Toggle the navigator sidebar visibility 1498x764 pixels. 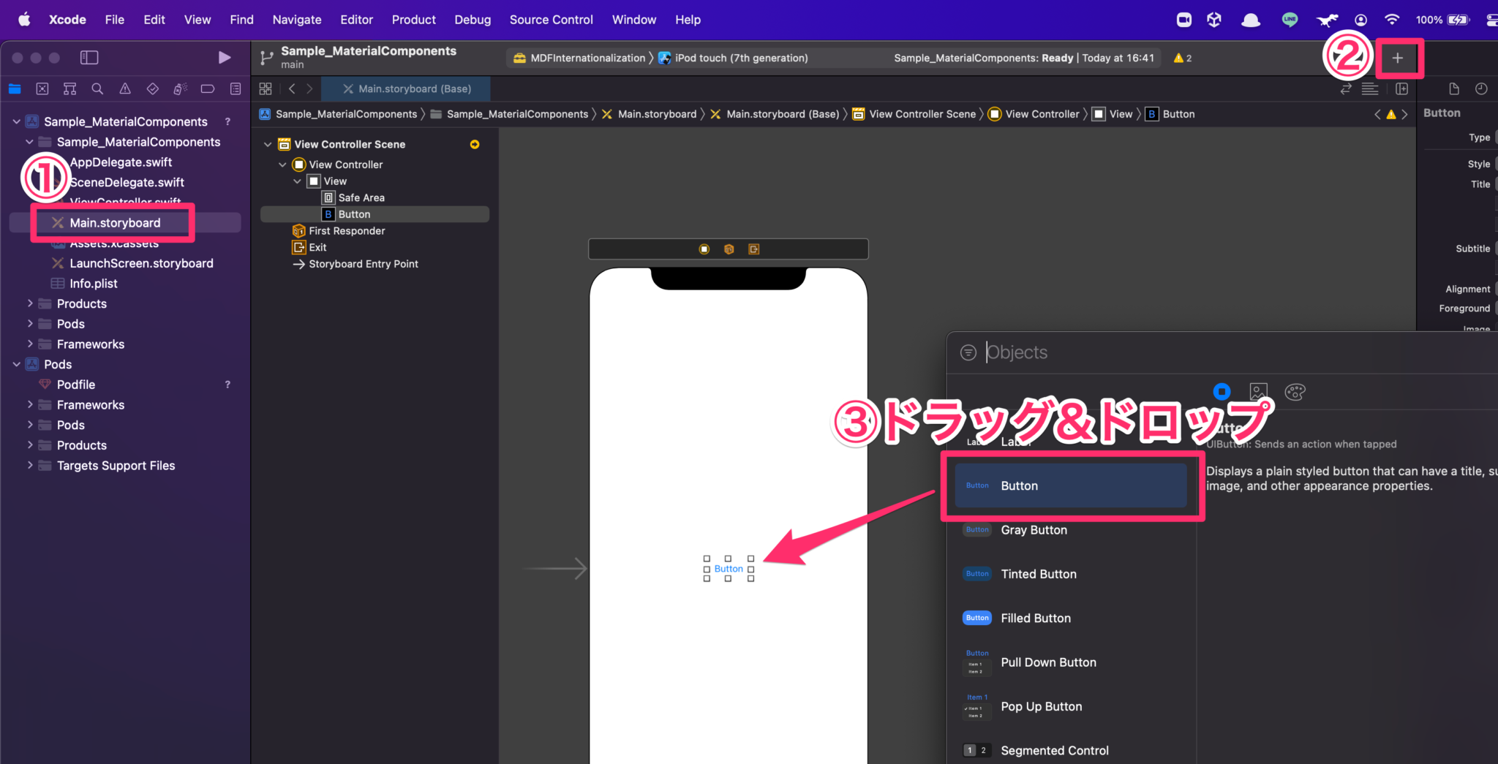(89, 57)
